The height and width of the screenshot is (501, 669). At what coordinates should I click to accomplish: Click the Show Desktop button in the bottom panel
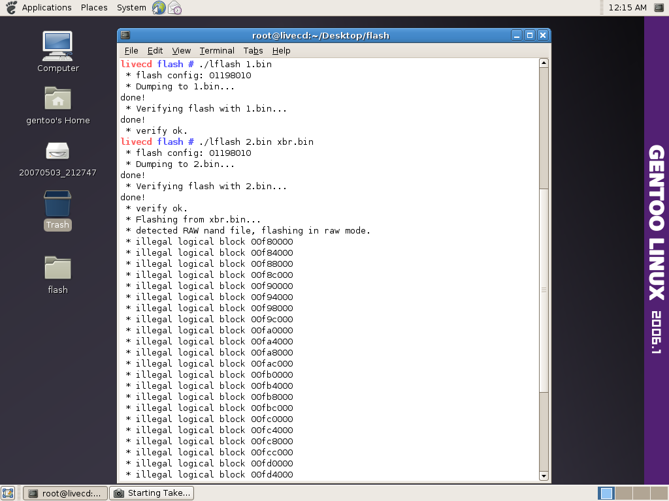[x=8, y=493]
